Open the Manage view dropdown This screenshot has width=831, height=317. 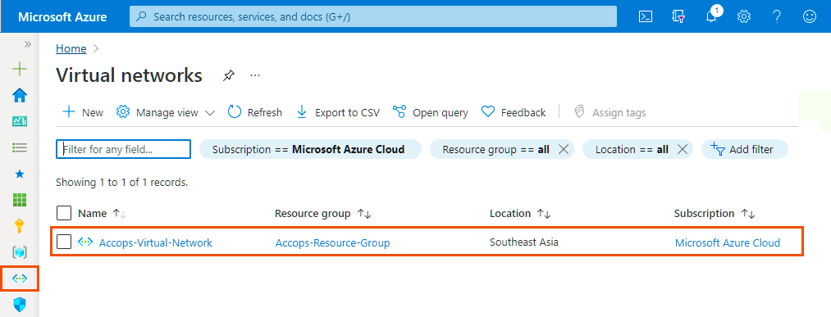(x=166, y=112)
